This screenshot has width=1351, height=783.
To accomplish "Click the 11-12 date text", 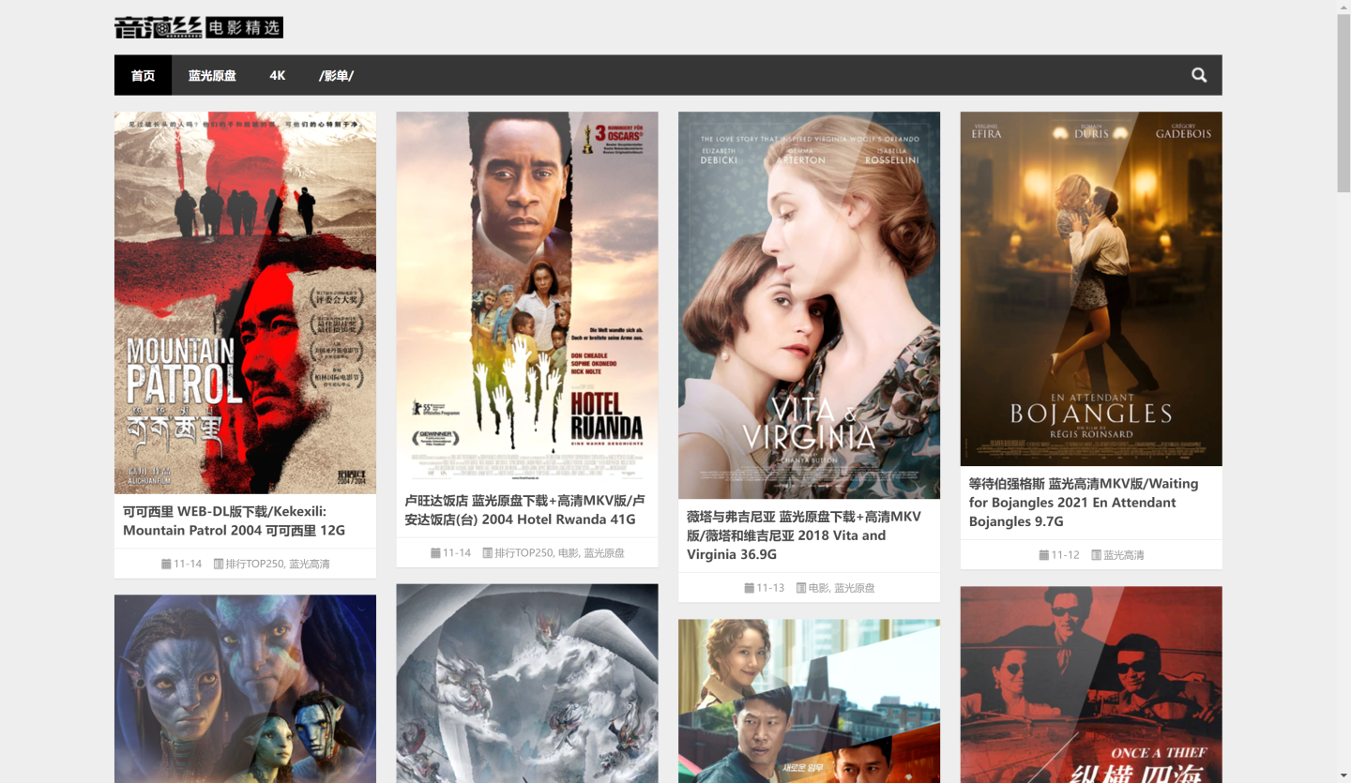I will pyautogui.click(x=1065, y=555).
